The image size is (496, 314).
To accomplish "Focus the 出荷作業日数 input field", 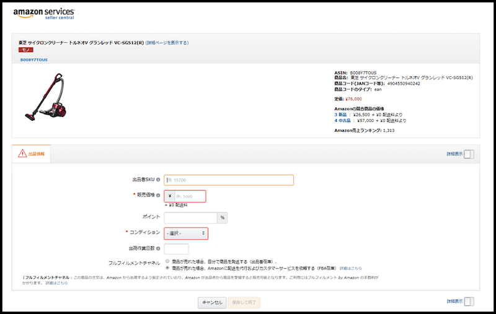I will click(x=176, y=249).
